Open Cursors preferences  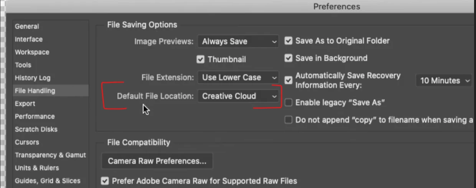27,142
